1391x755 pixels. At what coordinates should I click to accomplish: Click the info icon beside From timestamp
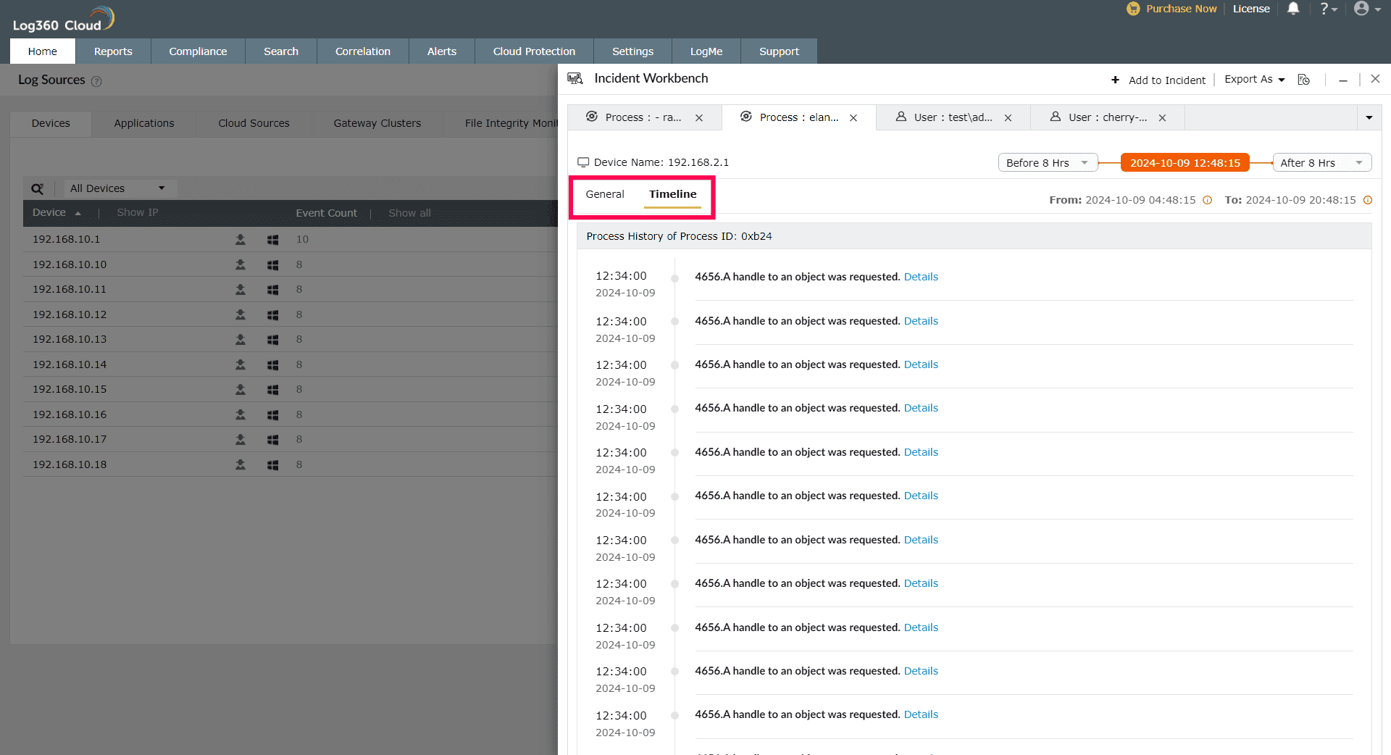tap(1207, 200)
